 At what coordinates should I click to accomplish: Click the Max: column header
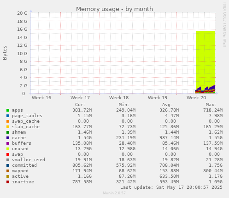[x=211, y=105]
